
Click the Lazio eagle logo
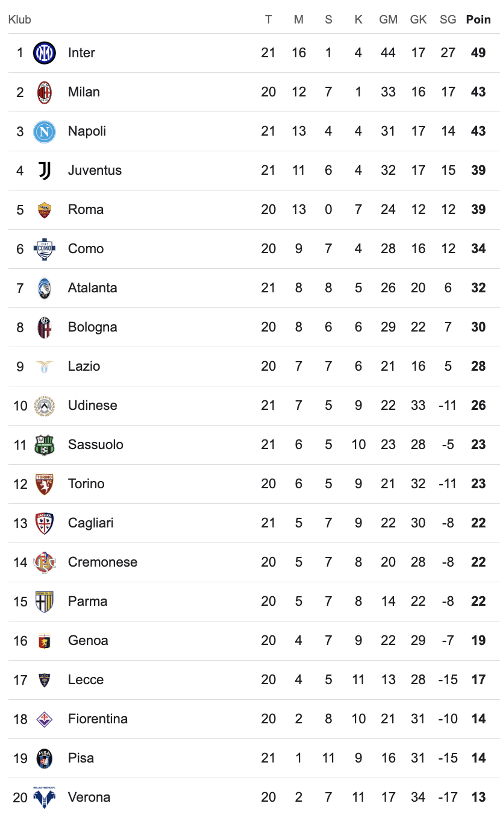pos(45,366)
